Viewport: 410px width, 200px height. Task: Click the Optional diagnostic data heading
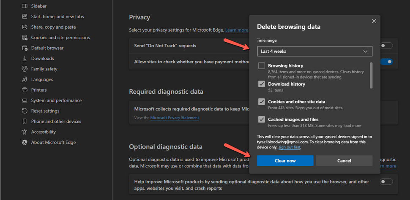tap(166, 147)
